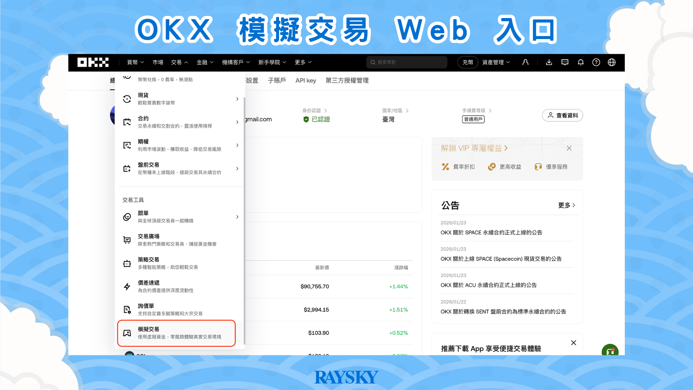Image resolution: width=693 pixels, height=390 pixels.
Task: Open ACU 永續合約正式上線 announcement
Action: coord(488,285)
